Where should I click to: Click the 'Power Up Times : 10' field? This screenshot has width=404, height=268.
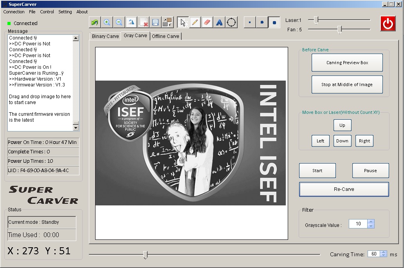(43, 161)
